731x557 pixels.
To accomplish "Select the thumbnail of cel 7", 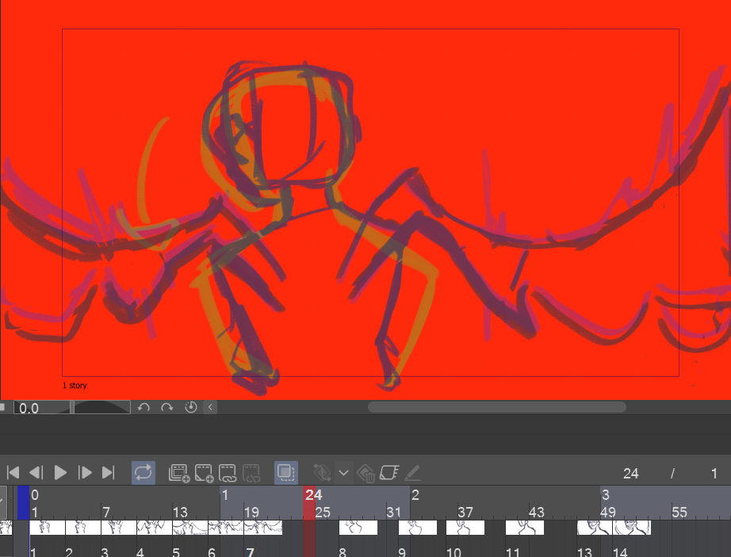I will click(263, 528).
